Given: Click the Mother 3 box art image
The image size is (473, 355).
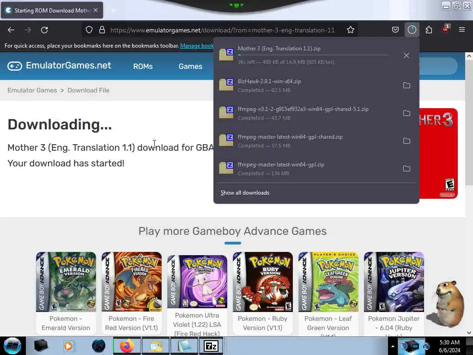Looking at the screenshot, I should click(x=438, y=153).
